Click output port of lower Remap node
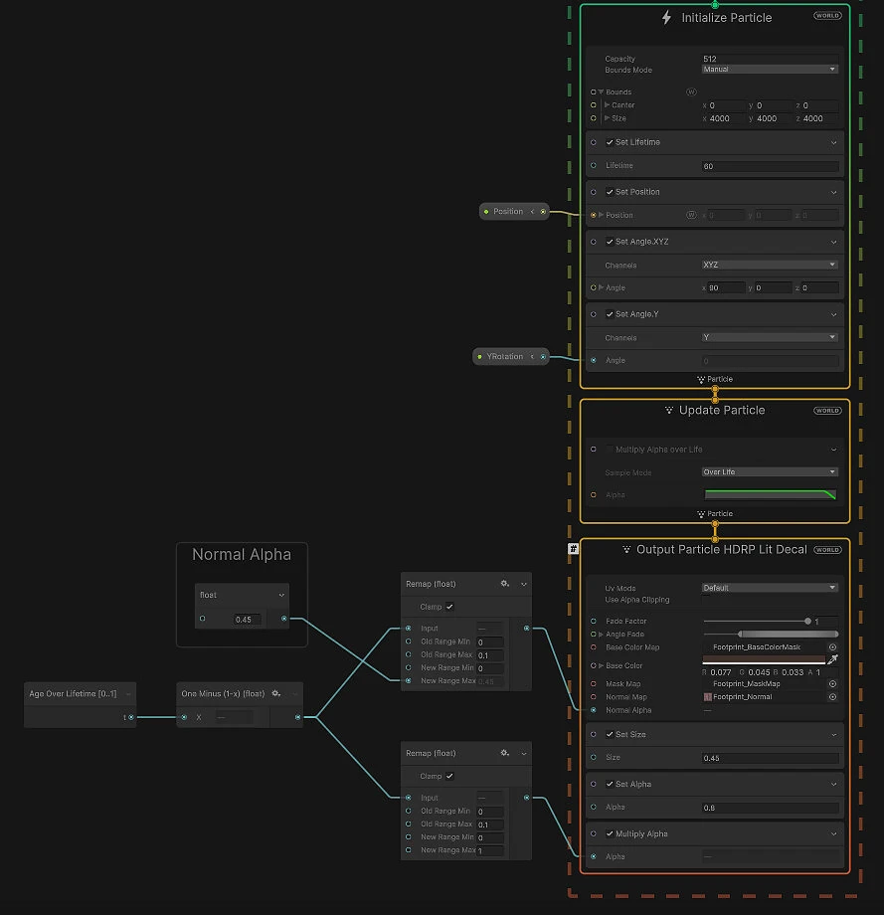The width and height of the screenshot is (884, 915). click(526, 798)
